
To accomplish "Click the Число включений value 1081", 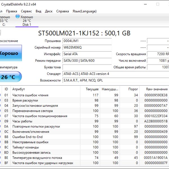I will pyautogui.click(x=158, y=61).
